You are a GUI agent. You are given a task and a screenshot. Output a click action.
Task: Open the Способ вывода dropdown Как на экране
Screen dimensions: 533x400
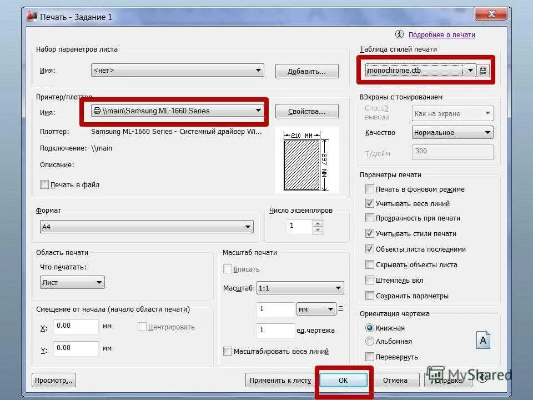pyautogui.click(x=452, y=113)
